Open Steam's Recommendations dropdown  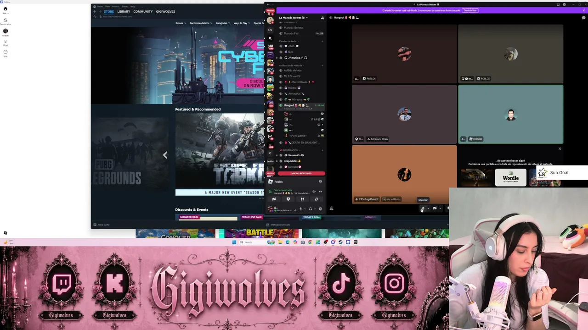(x=201, y=23)
